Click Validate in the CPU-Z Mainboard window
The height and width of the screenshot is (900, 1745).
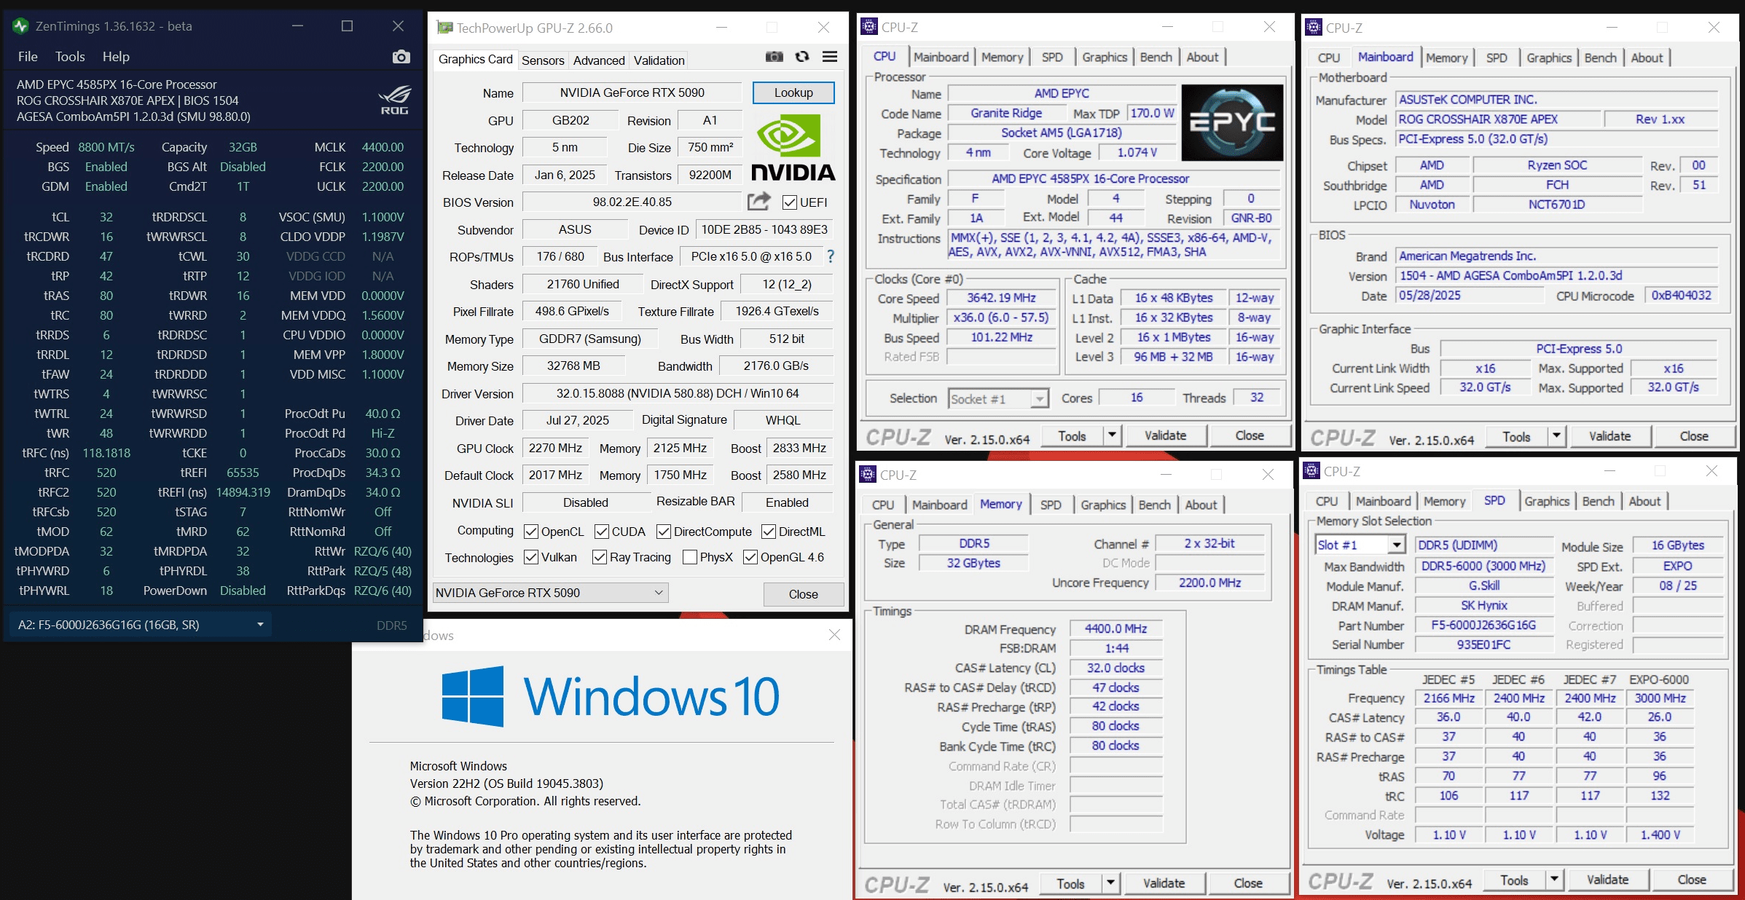click(1609, 436)
